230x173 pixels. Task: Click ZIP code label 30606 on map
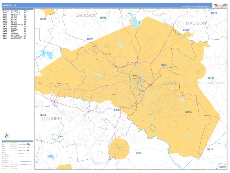[117, 110]
